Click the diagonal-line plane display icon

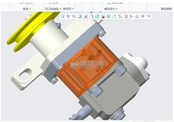pos(114,16)
